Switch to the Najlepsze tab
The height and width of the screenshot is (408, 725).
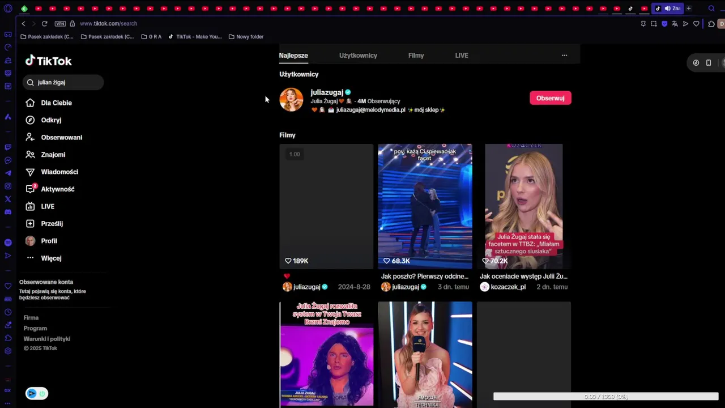click(293, 56)
